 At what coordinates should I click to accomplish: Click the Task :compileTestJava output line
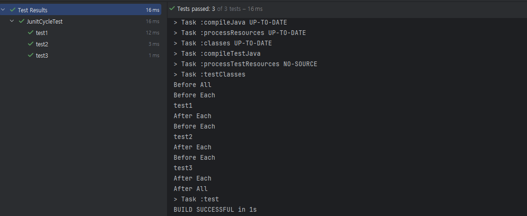[x=217, y=53]
